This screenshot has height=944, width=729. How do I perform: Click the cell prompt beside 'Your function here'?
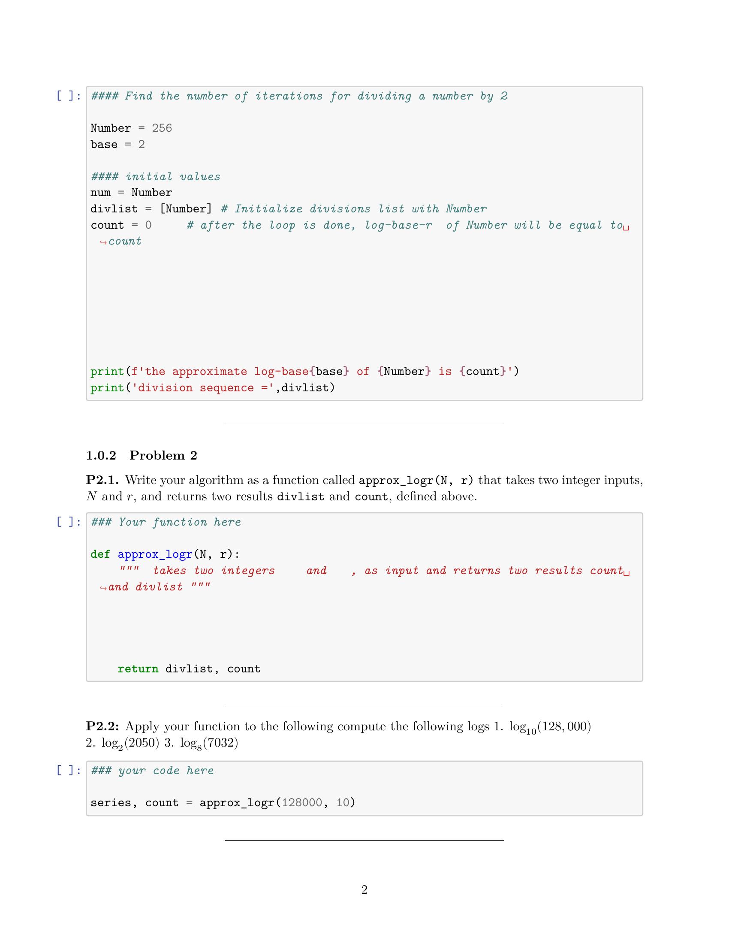[69, 522]
